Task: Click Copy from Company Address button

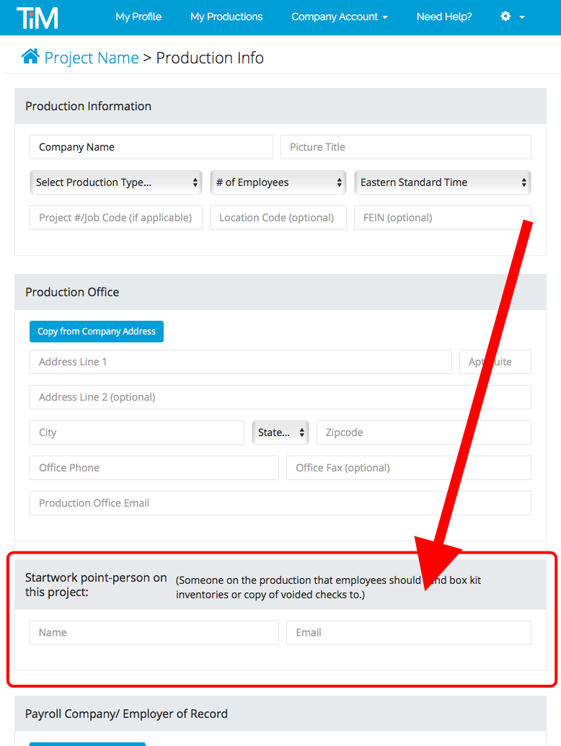Action: (x=97, y=331)
